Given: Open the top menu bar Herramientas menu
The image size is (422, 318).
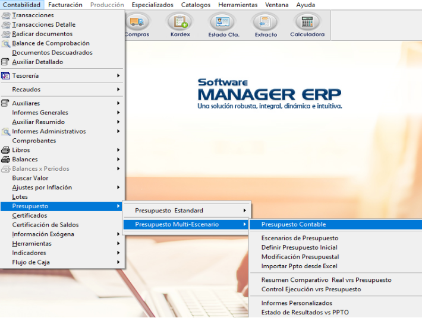Looking at the screenshot, I should [238, 5].
